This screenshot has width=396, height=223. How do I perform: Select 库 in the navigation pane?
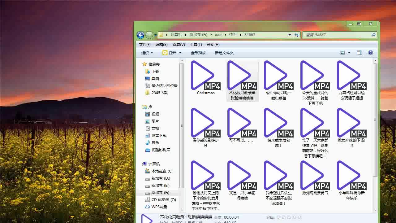pyautogui.click(x=147, y=107)
